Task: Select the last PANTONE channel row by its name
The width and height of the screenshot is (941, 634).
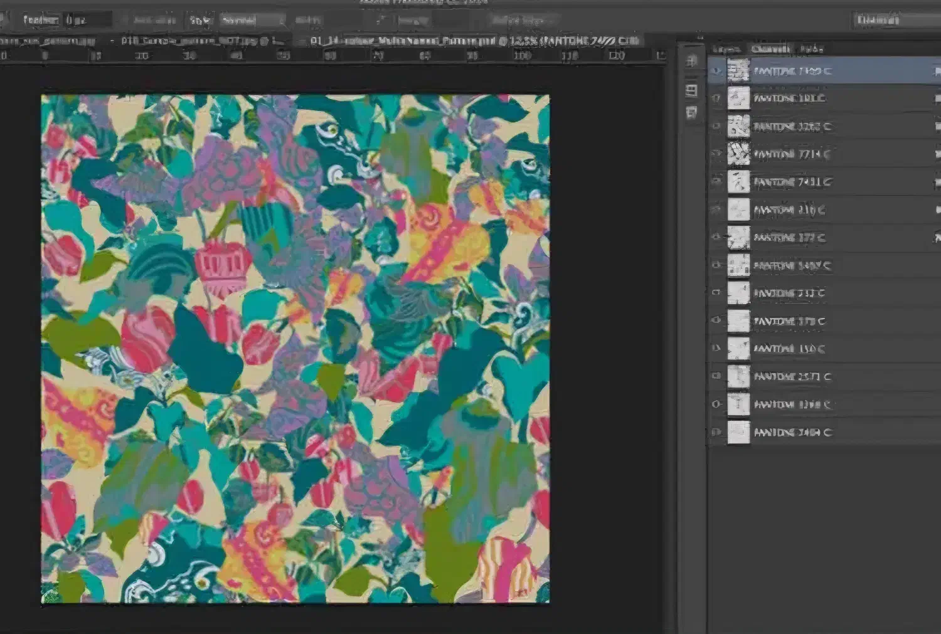Action: pos(792,432)
